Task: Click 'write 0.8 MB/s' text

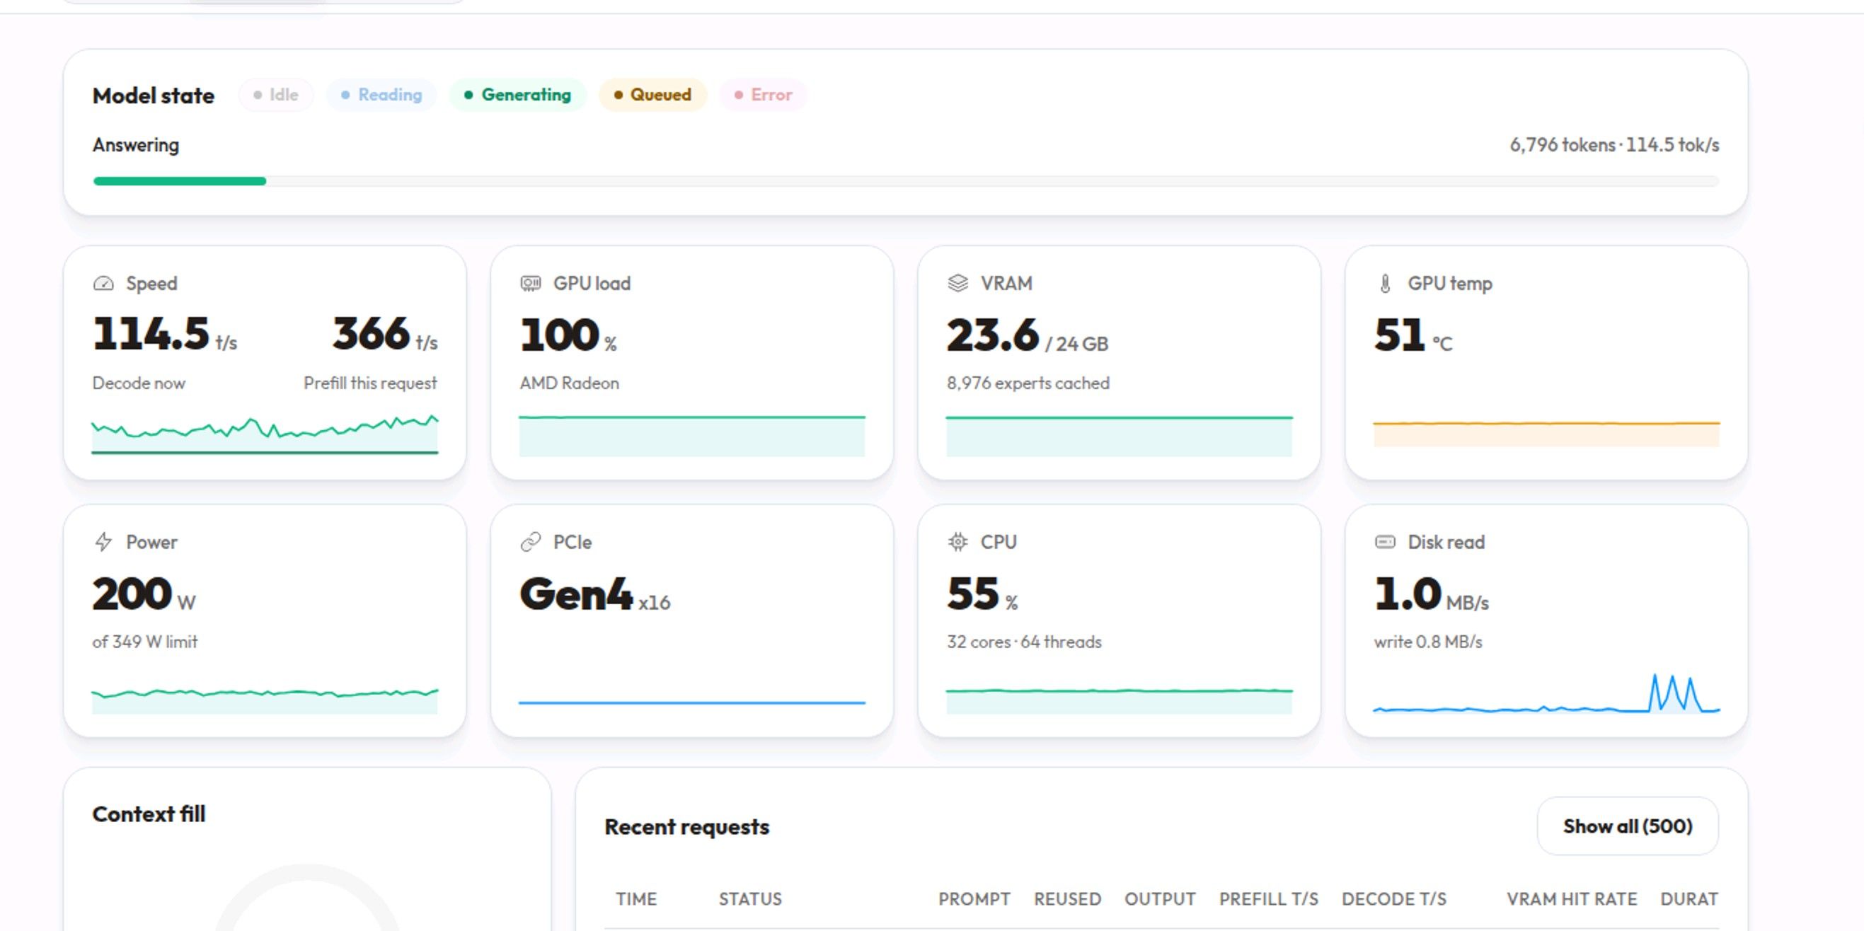Action: click(x=1427, y=642)
